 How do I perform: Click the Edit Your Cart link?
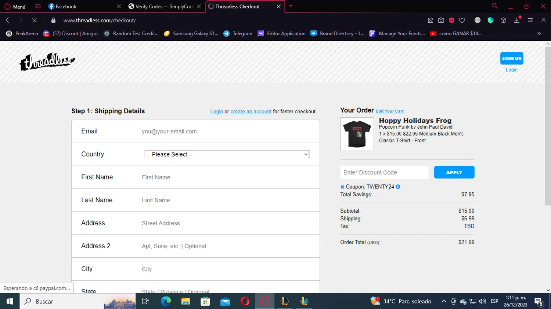[x=389, y=111]
